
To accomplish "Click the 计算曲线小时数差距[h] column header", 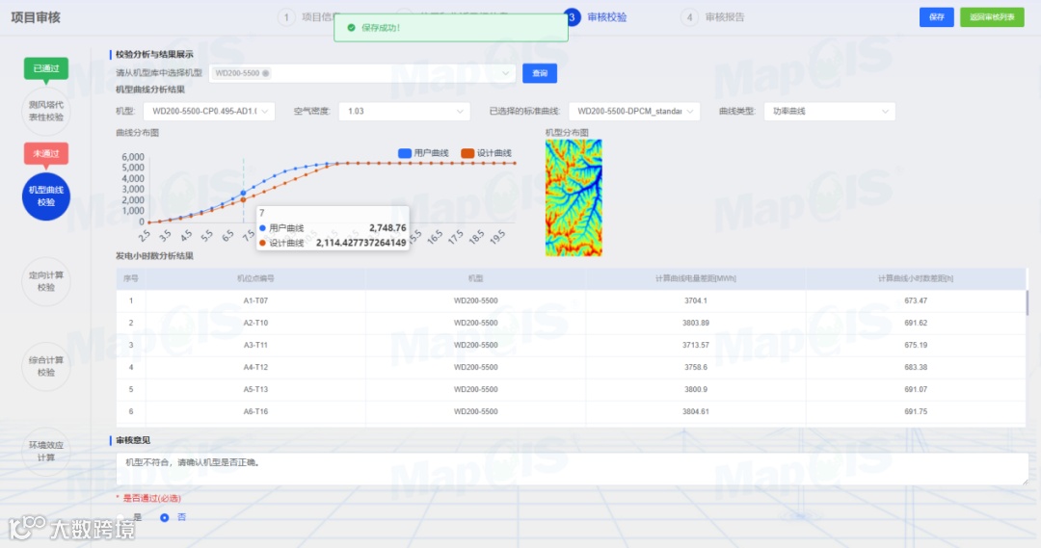I will click(x=916, y=278).
